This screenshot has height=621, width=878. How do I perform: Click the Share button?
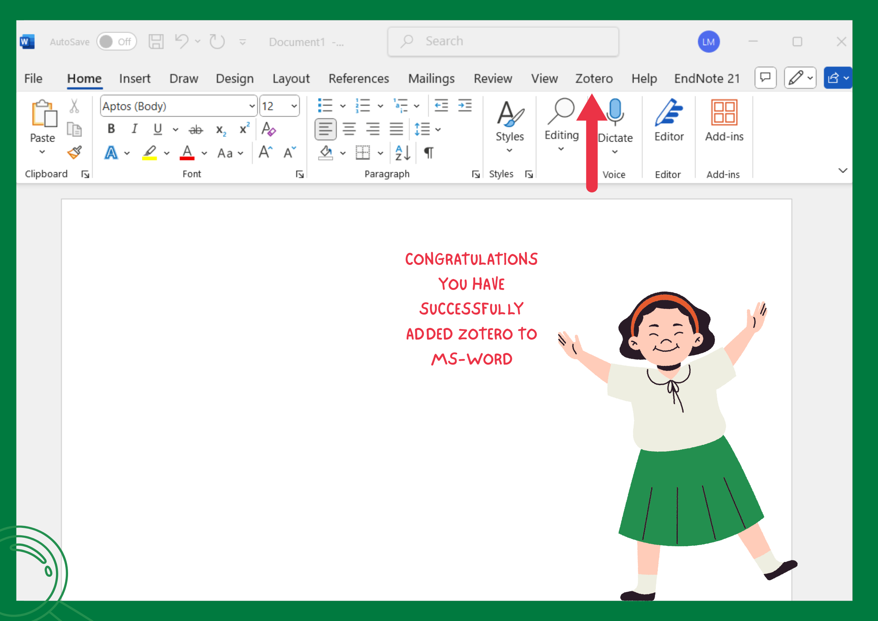point(838,77)
